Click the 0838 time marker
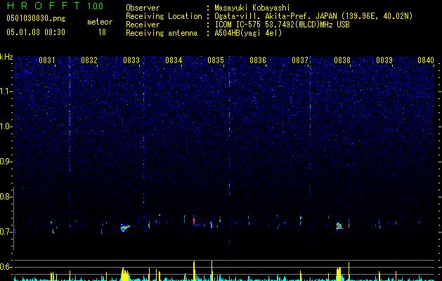 (x=342, y=60)
